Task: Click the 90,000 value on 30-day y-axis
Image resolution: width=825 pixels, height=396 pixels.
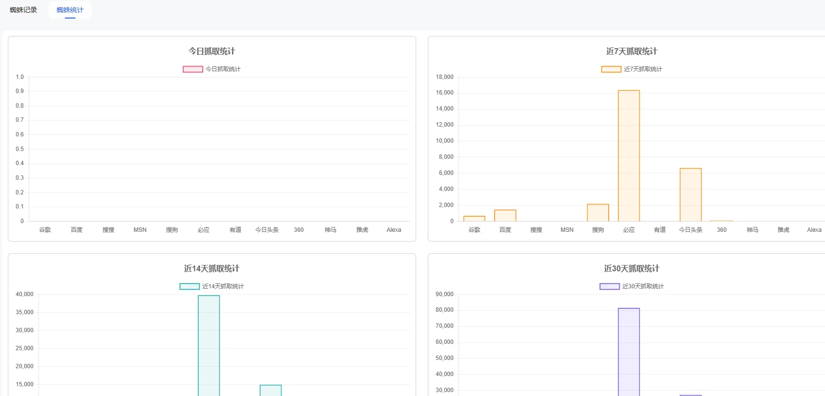Action: 444,294
